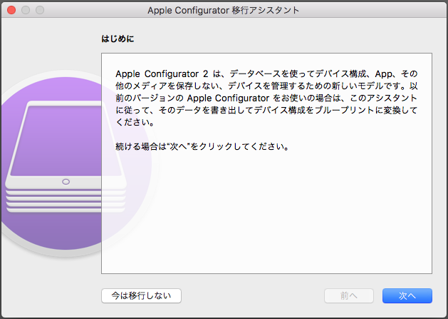Click the window title Apple Configurator 移行アシスタント
448x319 pixels.
point(224,10)
